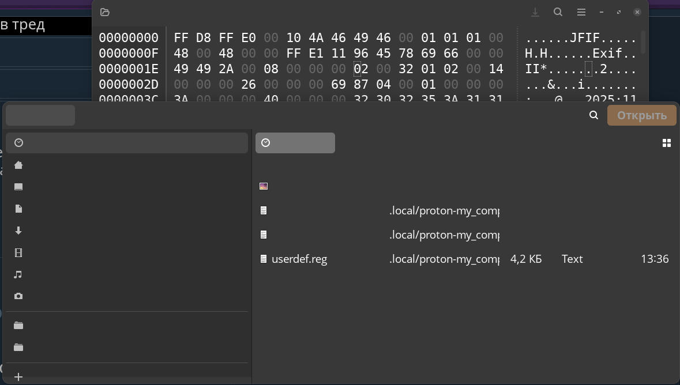Search files using the dialog magnifier icon
Image resolution: width=680 pixels, height=385 pixels.
(593, 115)
